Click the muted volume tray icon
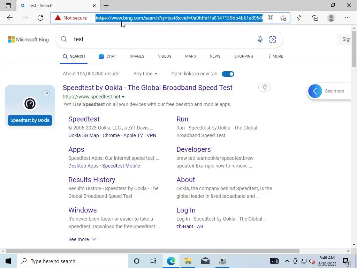The width and height of the screenshot is (357, 268). [312, 261]
